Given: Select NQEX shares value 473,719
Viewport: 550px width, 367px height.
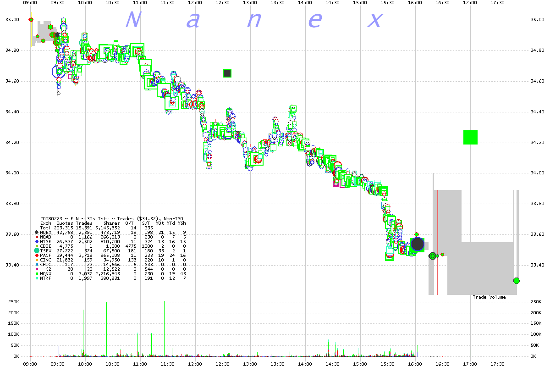Looking at the screenshot, I should [110, 233].
